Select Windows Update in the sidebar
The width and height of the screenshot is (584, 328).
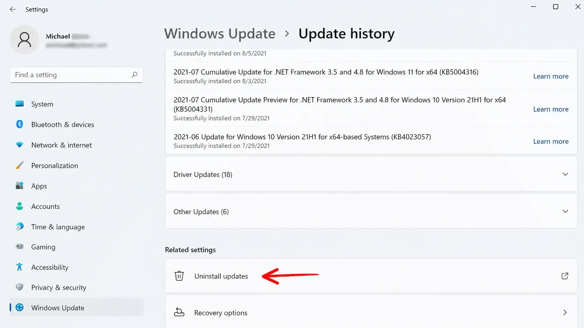(x=76, y=307)
